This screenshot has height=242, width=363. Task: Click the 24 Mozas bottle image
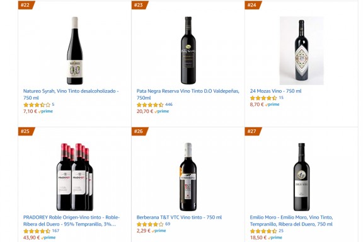click(301, 50)
